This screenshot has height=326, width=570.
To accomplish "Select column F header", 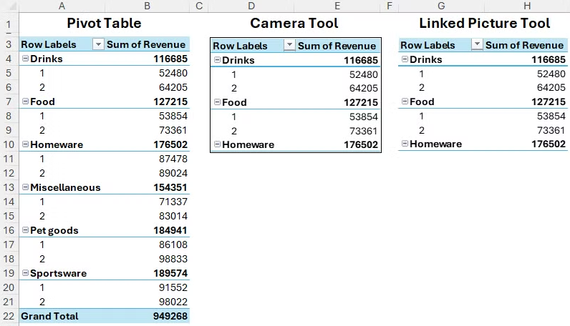I will (x=390, y=6).
